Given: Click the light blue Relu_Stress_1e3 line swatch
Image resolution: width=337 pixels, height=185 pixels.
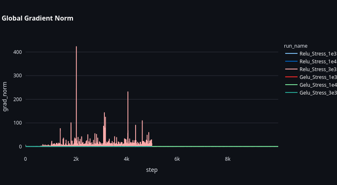Looking at the screenshot, I should click(x=290, y=53).
